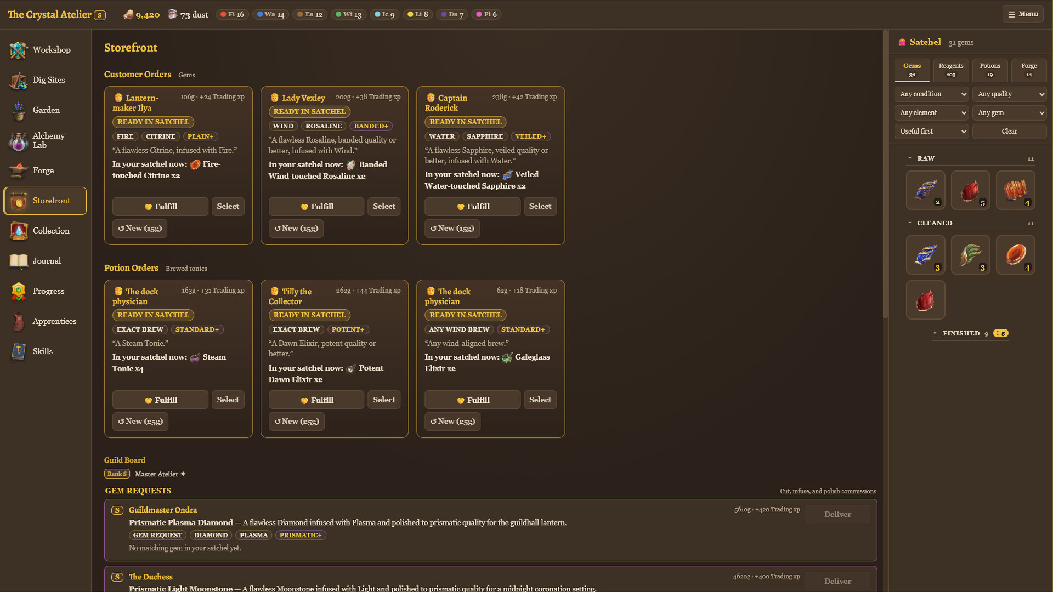View the Progress page
The image size is (1053, 592).
pos(45,291)
